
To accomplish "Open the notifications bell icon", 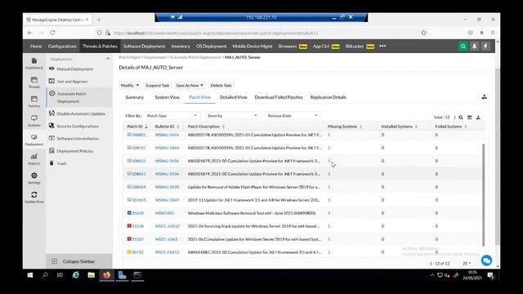I will click(x=474, y=47).
